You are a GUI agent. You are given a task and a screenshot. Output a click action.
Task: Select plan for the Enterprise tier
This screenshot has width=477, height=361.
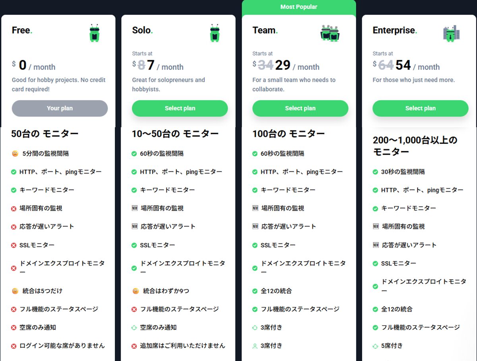(420, 109)
